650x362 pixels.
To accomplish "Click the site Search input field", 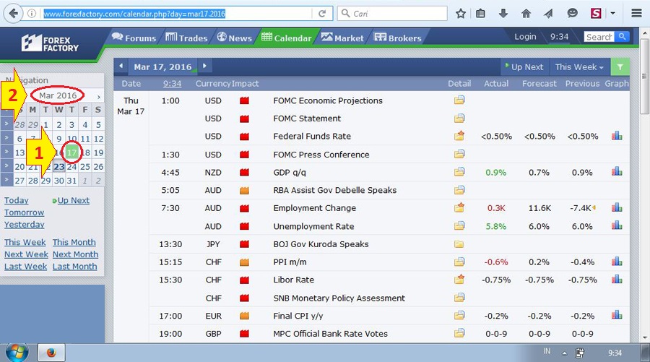I will [599, 37].
